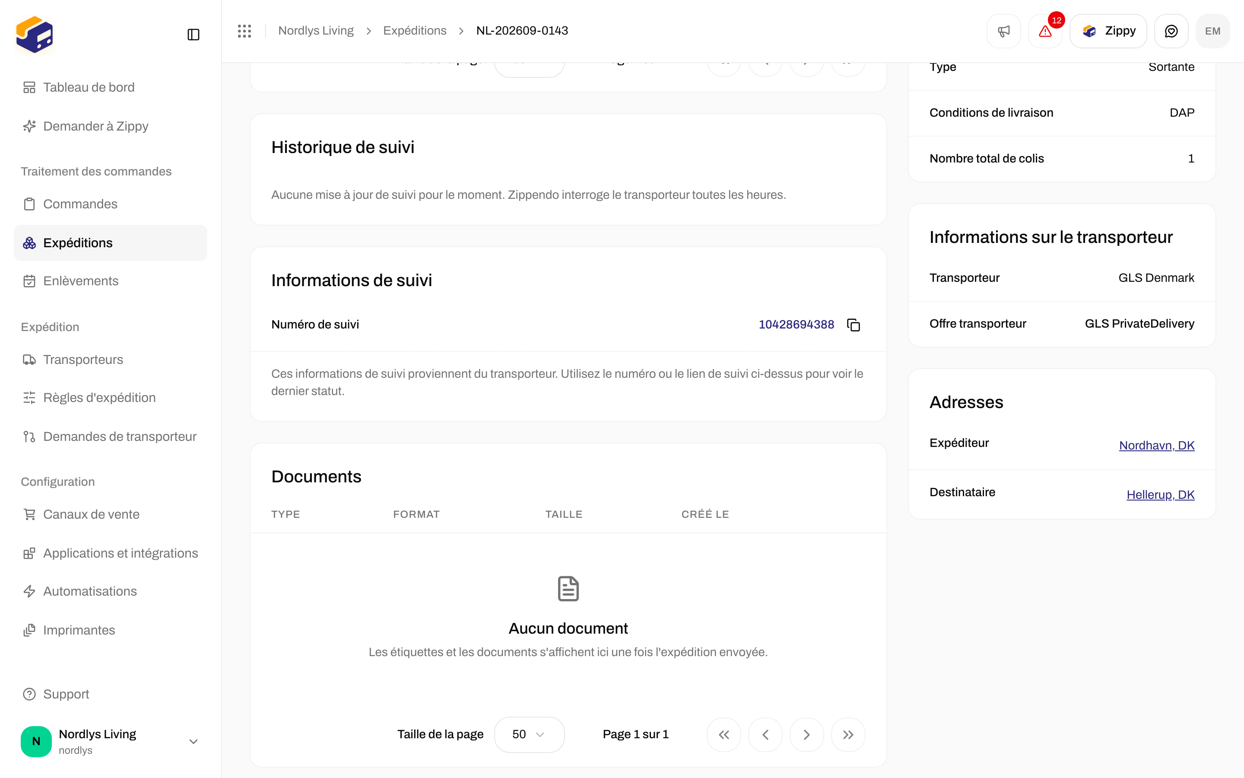The image size is (1244, 778).
Task: Open the announcements megaphone icon
Action: [x=1003, y=31]
